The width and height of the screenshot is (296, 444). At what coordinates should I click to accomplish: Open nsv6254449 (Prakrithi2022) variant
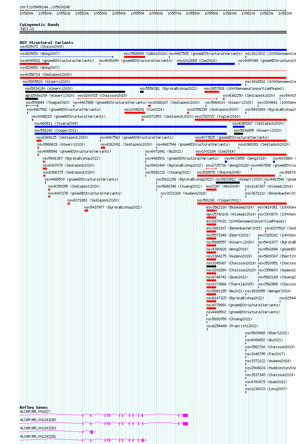coord(232,326)
